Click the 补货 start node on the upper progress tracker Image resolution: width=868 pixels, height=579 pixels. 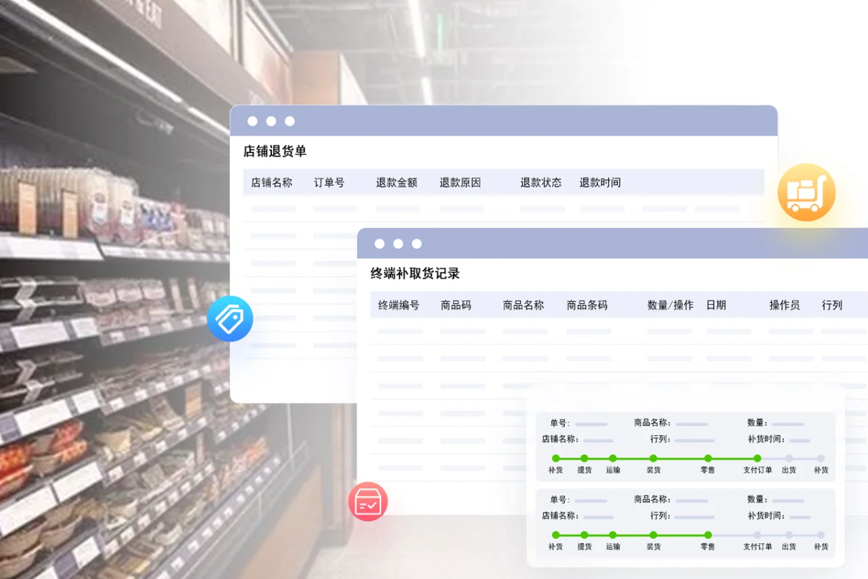coord(556,458)
